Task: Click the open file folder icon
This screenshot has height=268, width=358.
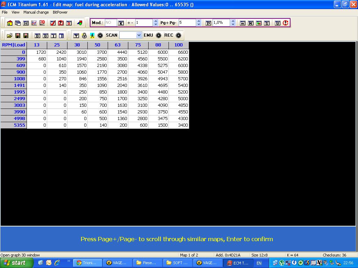Action: 9,35
